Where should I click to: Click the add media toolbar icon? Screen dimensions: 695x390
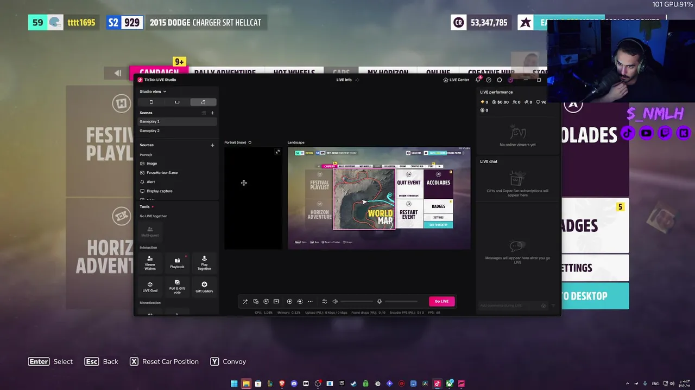[x=276, y=301]
